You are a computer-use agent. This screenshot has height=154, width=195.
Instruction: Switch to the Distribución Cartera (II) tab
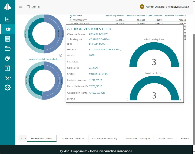72,139
